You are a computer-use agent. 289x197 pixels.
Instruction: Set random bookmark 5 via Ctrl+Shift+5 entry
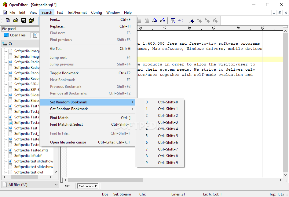pyautogui.click(x=160, y=136)
